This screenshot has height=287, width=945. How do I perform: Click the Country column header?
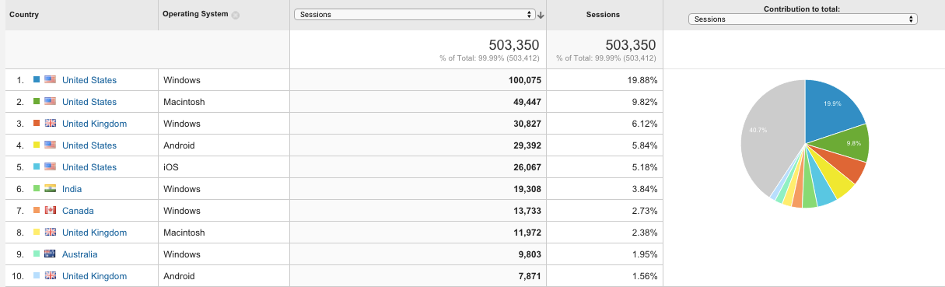tap(24, 15)
